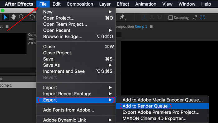Select the Puppet Pin tool
Screen dimensions: 218x123
(x=122, y=17)
